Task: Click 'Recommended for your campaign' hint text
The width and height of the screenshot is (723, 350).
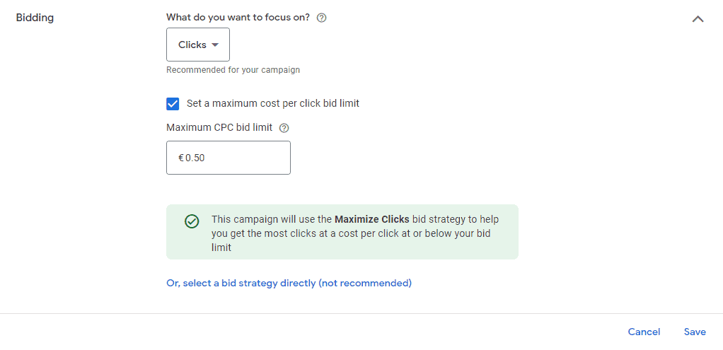Action: (x=233, y=70)
